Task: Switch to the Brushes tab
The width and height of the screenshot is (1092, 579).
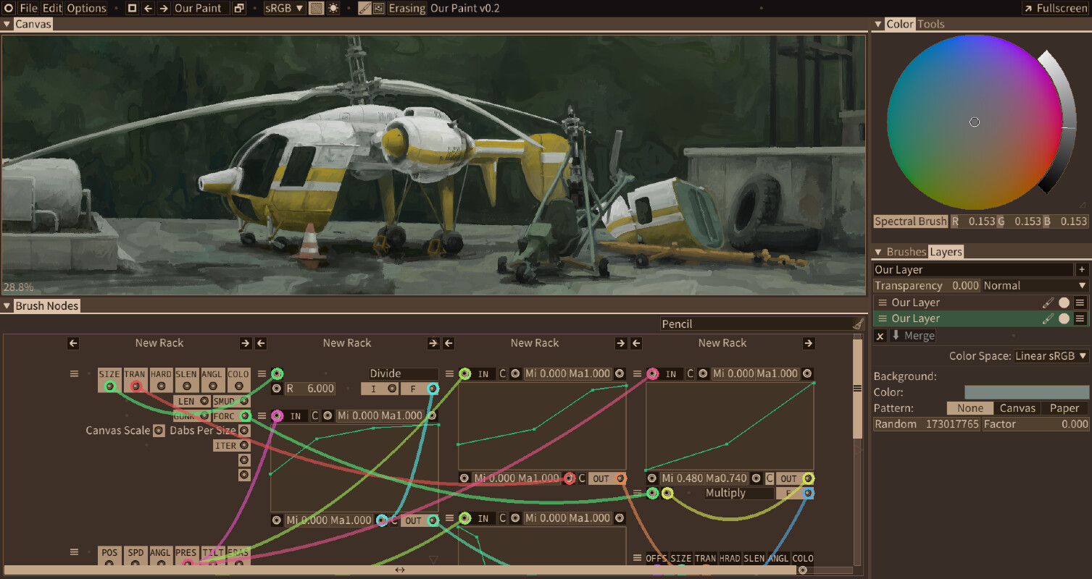Action: (x=906, y=252)
